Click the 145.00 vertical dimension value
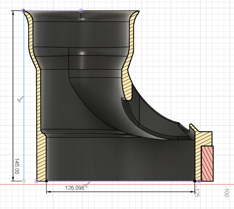234x209 pixels. (17, 166)
